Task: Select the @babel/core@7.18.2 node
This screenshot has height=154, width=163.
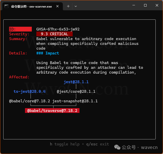Action: click(30, 101)
